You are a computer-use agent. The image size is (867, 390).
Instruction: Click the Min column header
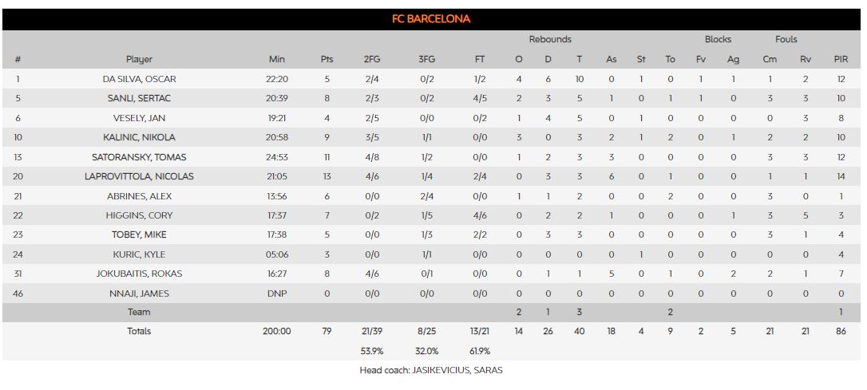(277, 59)
